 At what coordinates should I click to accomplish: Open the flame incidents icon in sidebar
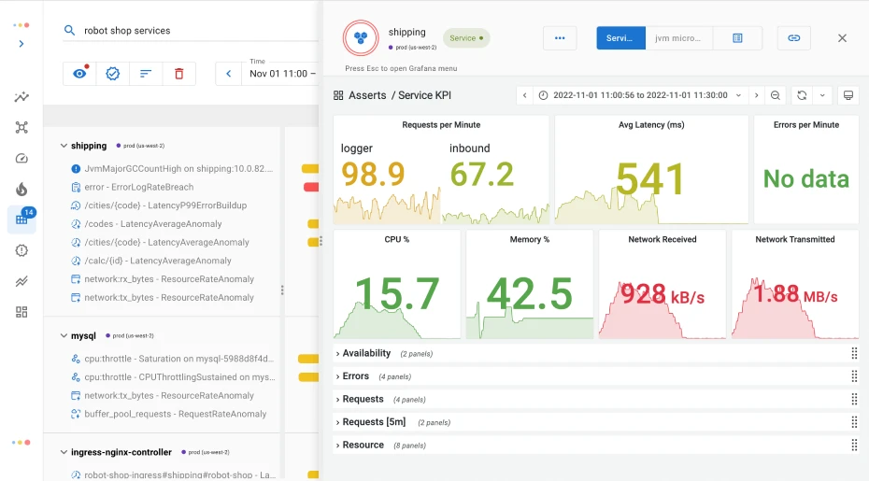pyautogui.click(x=21, y=190)
